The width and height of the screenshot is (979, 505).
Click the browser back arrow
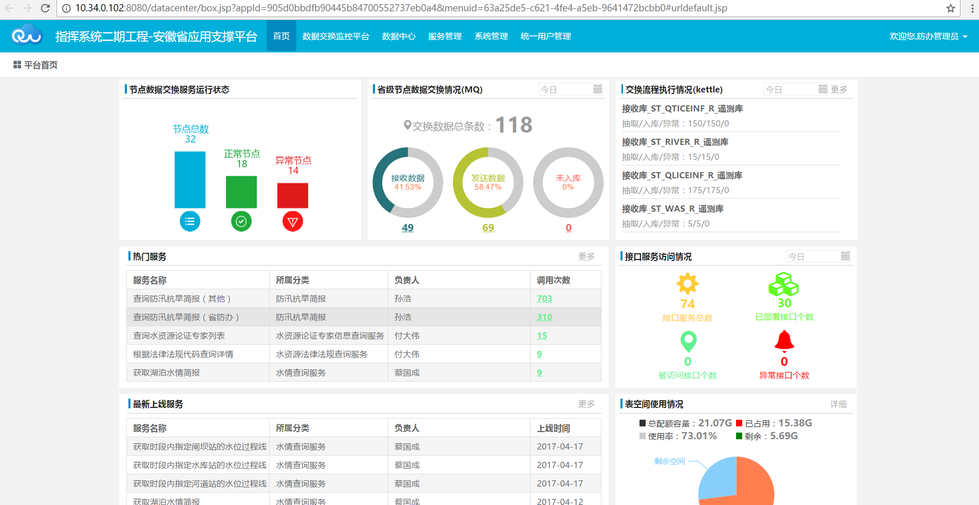click(x=9, y=8)
